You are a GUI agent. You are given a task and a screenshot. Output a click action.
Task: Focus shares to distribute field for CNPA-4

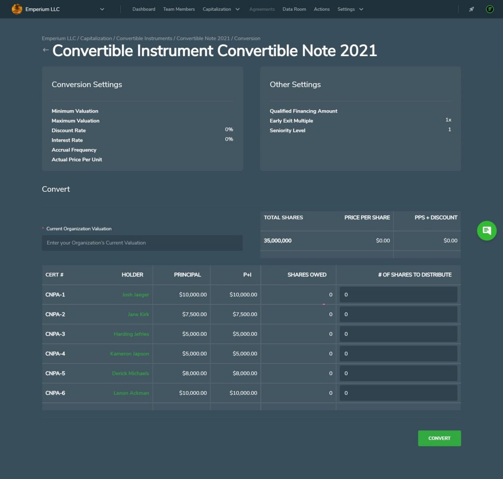tap(398, 354)
